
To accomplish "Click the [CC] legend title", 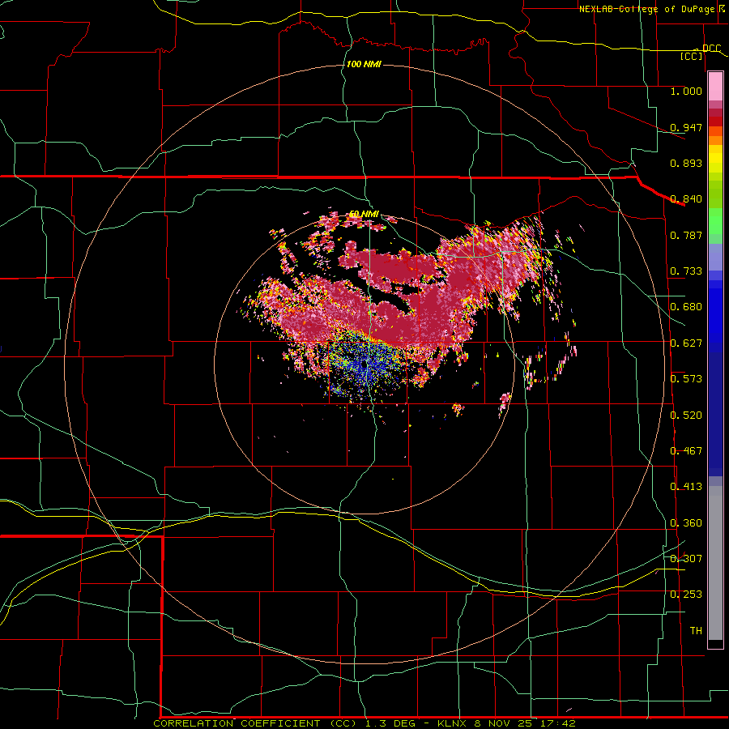I will coord(692,56).
